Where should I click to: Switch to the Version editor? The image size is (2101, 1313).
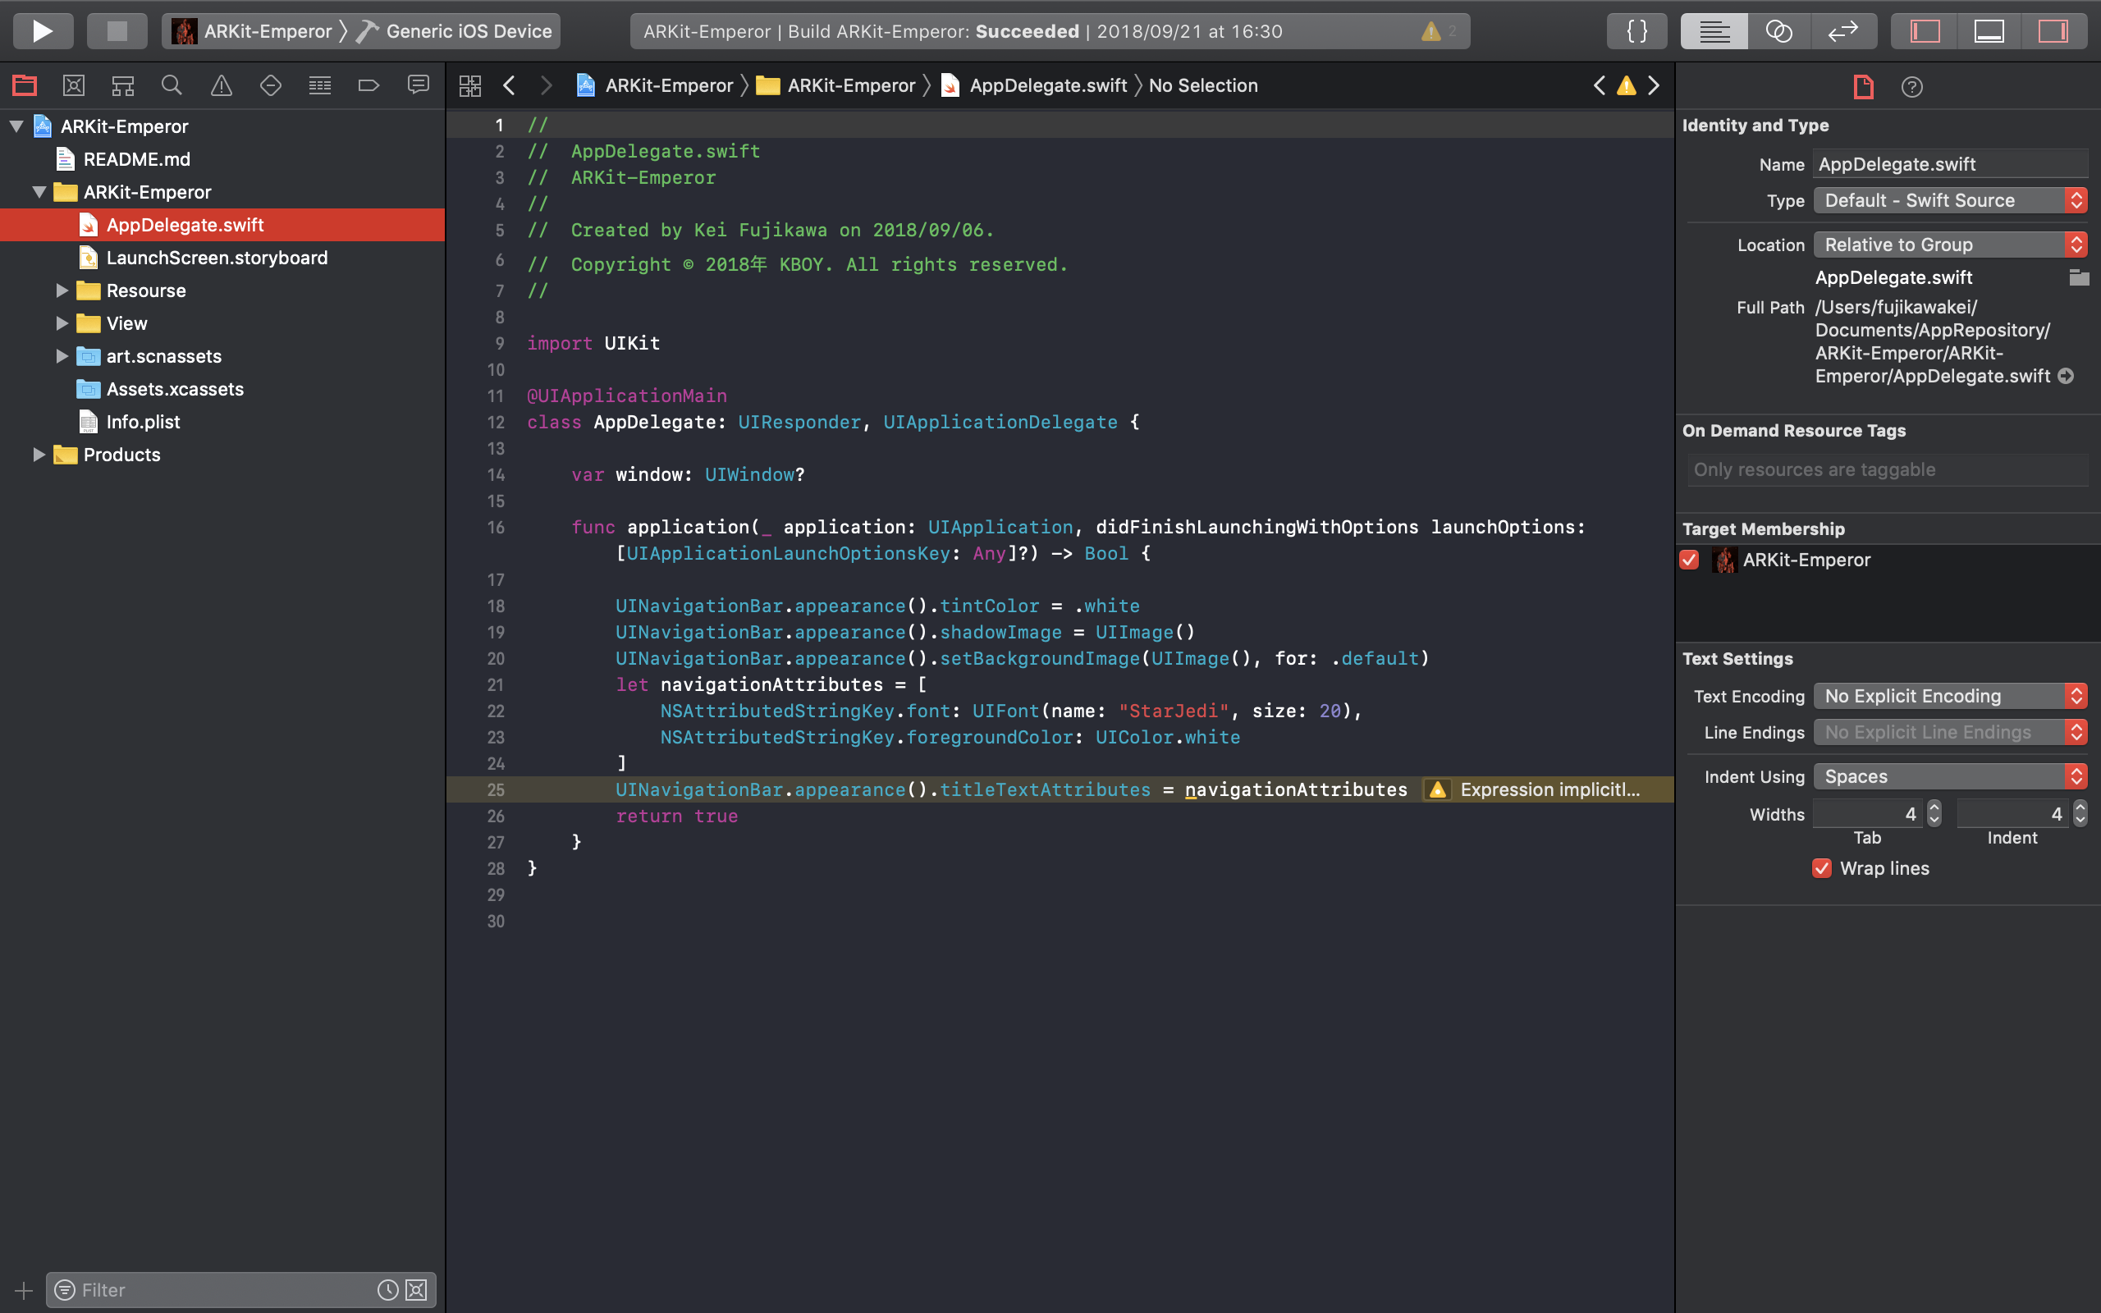pos(1843,31)
